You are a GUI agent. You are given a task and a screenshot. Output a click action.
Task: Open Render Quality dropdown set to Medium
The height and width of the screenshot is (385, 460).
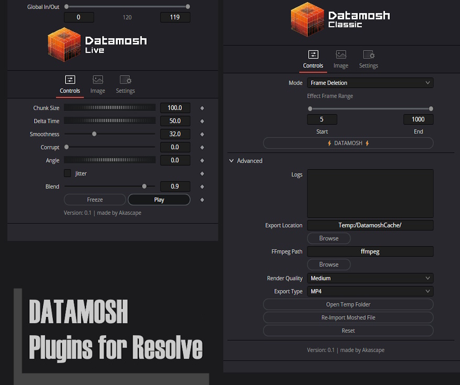[x=370, y=278]
